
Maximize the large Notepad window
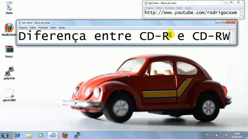click(223, 22)
